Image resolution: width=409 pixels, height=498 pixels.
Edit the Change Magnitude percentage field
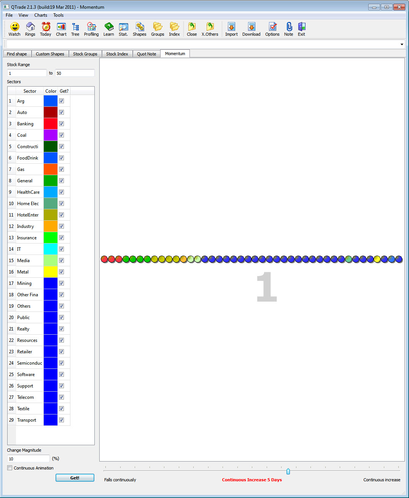[x=28, y=458]
